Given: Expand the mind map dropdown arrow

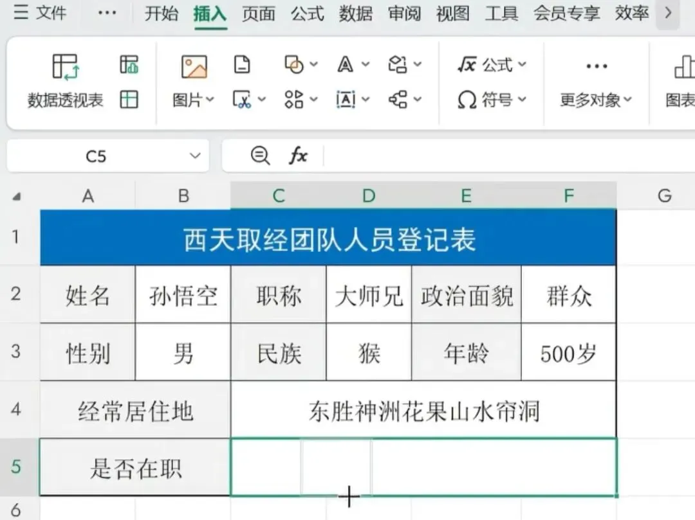Looking at the screenshot, I should click(x=418, y=99).
